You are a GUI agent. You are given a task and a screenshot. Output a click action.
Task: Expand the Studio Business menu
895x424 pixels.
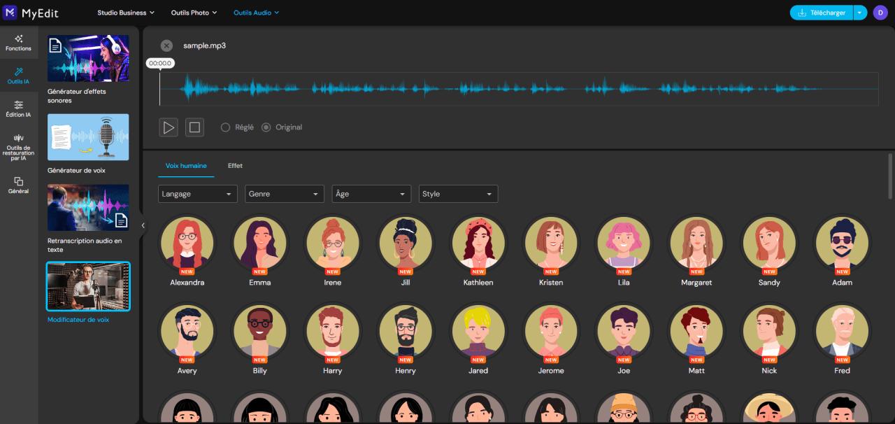(126, 13)
